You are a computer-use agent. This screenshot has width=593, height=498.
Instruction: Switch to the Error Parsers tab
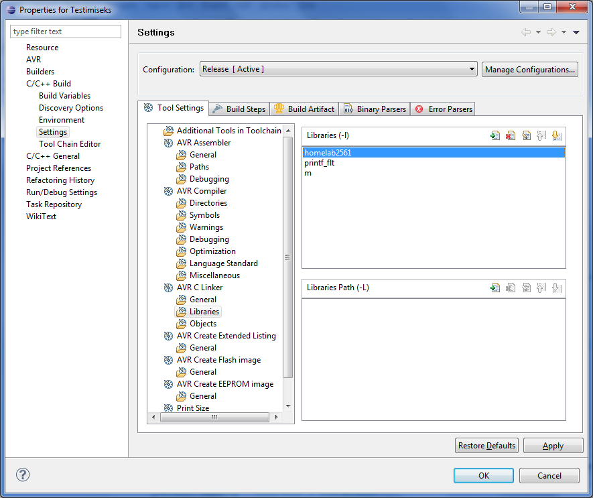[444, 109]
